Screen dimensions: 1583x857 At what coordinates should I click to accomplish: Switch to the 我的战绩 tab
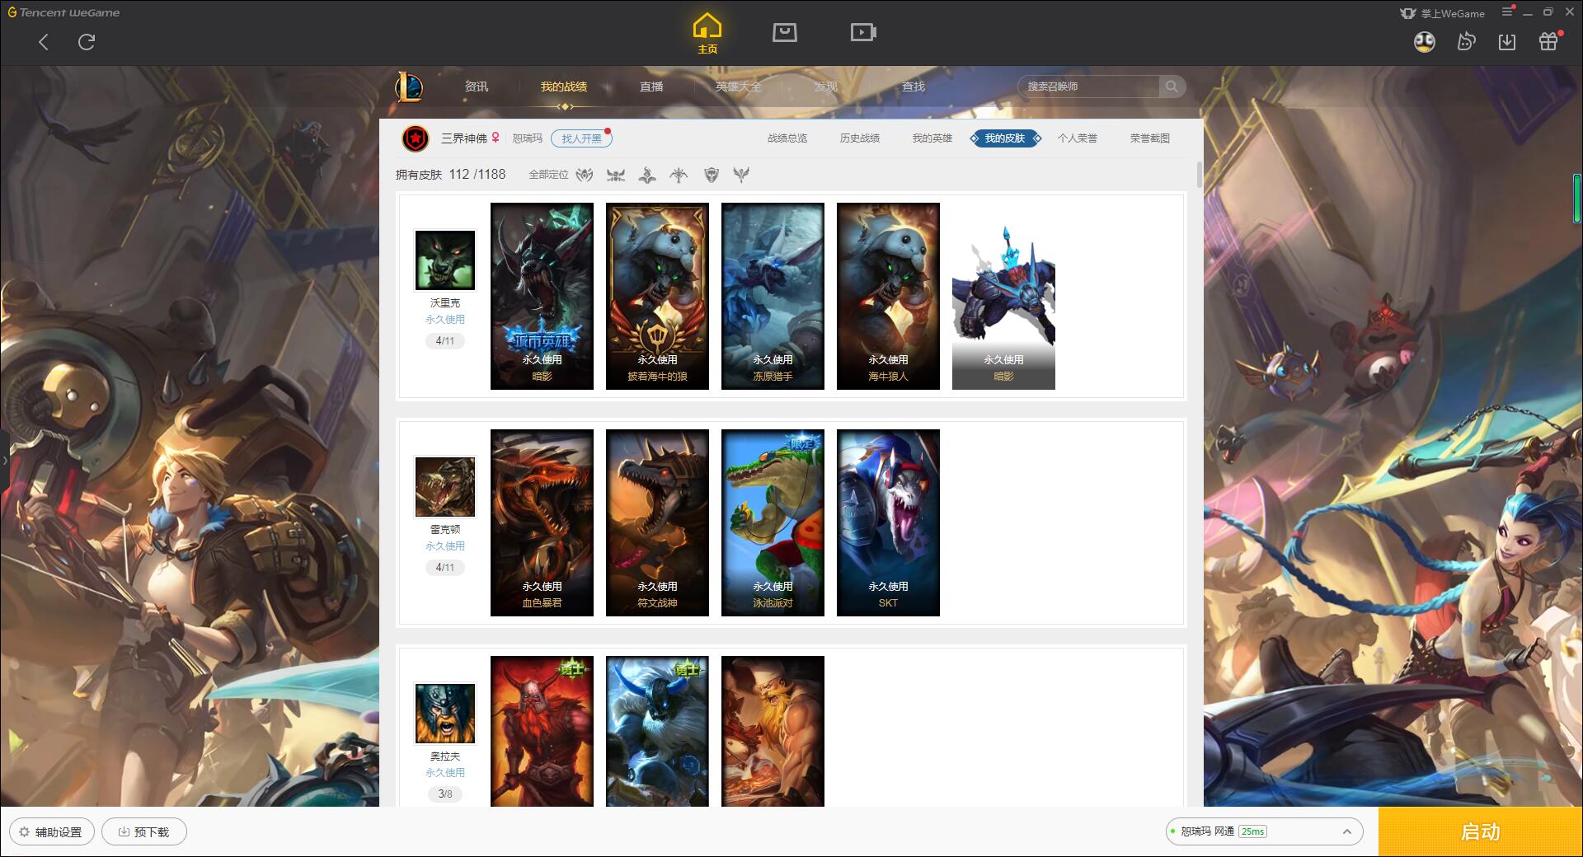tap(564, 87)
